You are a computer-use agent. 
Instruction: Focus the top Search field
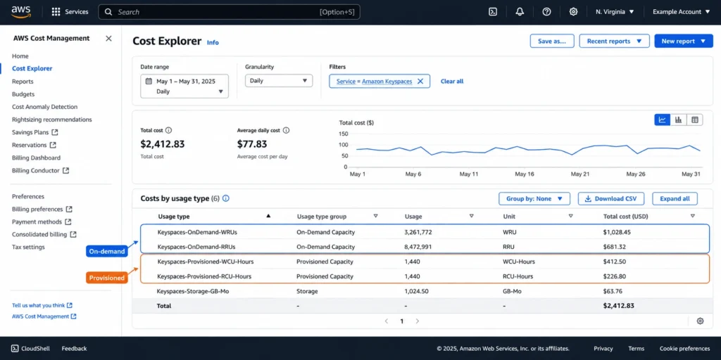click(x=229, y=12)
